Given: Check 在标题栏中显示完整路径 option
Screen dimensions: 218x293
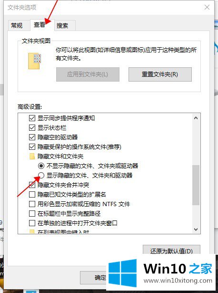Looking at the screenshot, I should 32,213.
